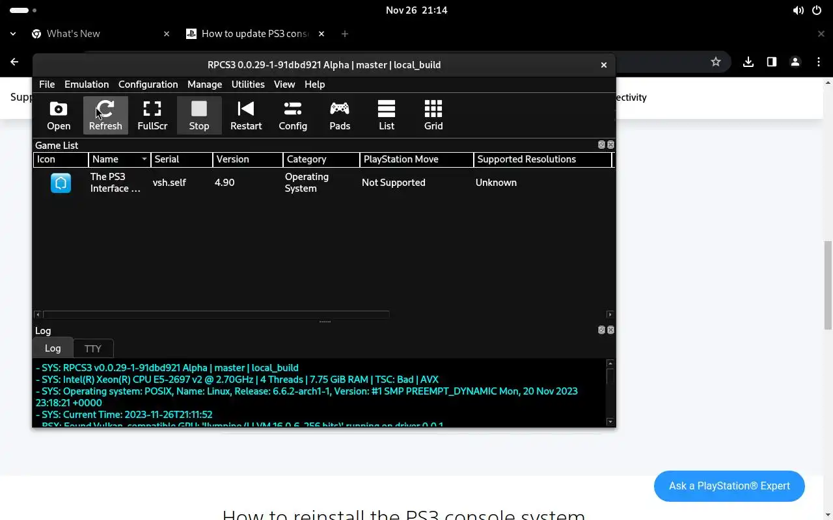Open a new browser tab

(x=345, y=34)
